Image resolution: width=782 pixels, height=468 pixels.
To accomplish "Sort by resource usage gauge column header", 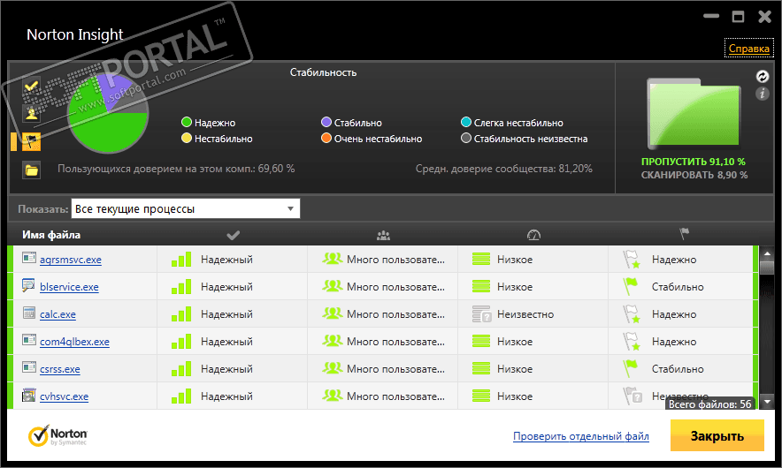I will coord(533,235).
